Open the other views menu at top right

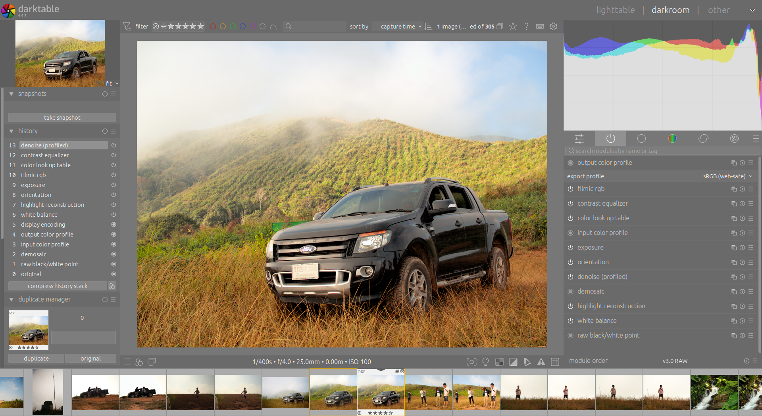[719, 10]
